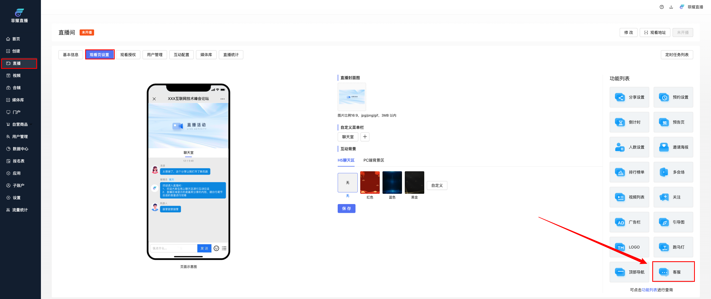This screenshot has height=299, width=711.
Task: Open the 广告栏 AD banner icon
Action: (x=620, y=222)
